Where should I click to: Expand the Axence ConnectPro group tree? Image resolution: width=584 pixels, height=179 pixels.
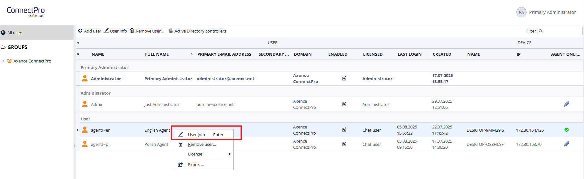3,61
